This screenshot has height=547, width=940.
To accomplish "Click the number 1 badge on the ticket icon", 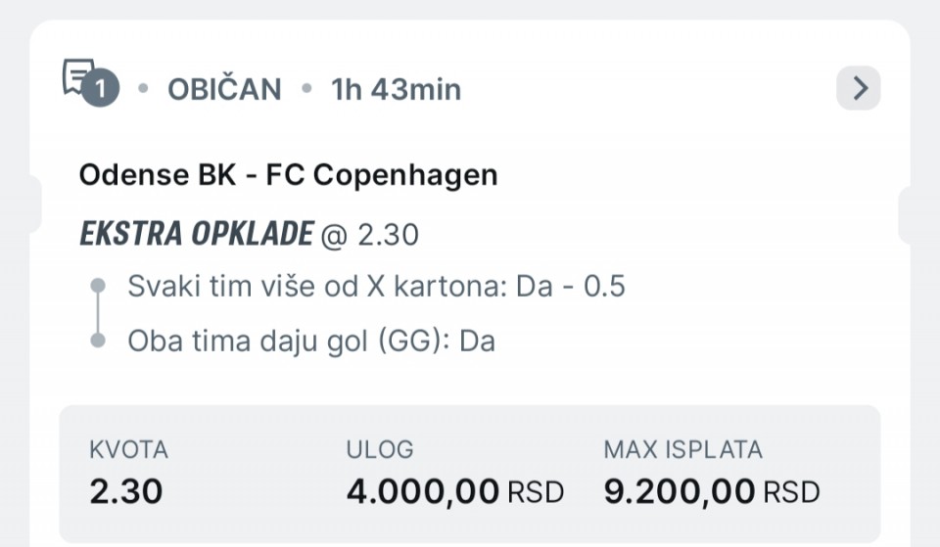I will 100,91.
